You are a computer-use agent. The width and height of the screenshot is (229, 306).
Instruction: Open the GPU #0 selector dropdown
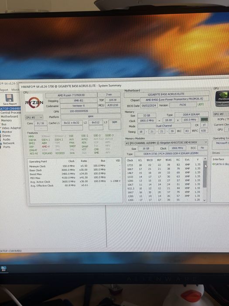[x=221, y=114]
